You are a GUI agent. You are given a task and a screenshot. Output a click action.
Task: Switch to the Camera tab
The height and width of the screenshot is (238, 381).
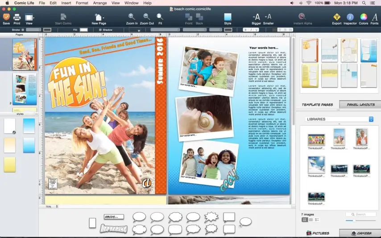click(360, 233)
